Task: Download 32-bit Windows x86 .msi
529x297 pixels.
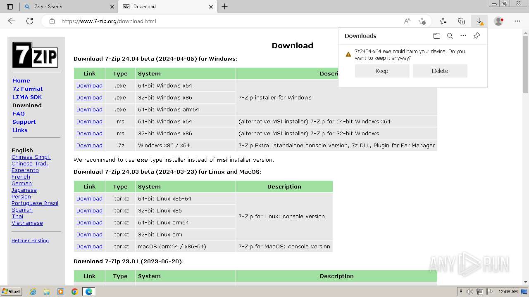Action: point(89,134)
